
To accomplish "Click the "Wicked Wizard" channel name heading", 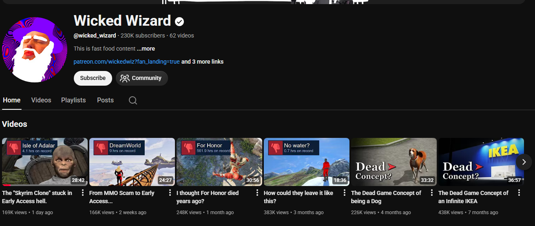I will pos(122,20).
